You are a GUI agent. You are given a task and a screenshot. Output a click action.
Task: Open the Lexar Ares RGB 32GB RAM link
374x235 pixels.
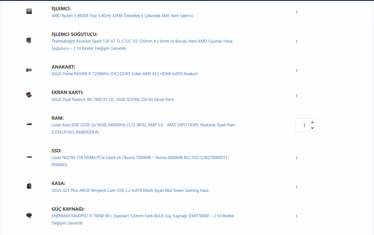point(143,129)
